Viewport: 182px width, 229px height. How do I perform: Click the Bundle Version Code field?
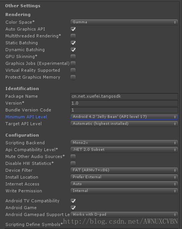pyautogui.click(x=124, y=110)
